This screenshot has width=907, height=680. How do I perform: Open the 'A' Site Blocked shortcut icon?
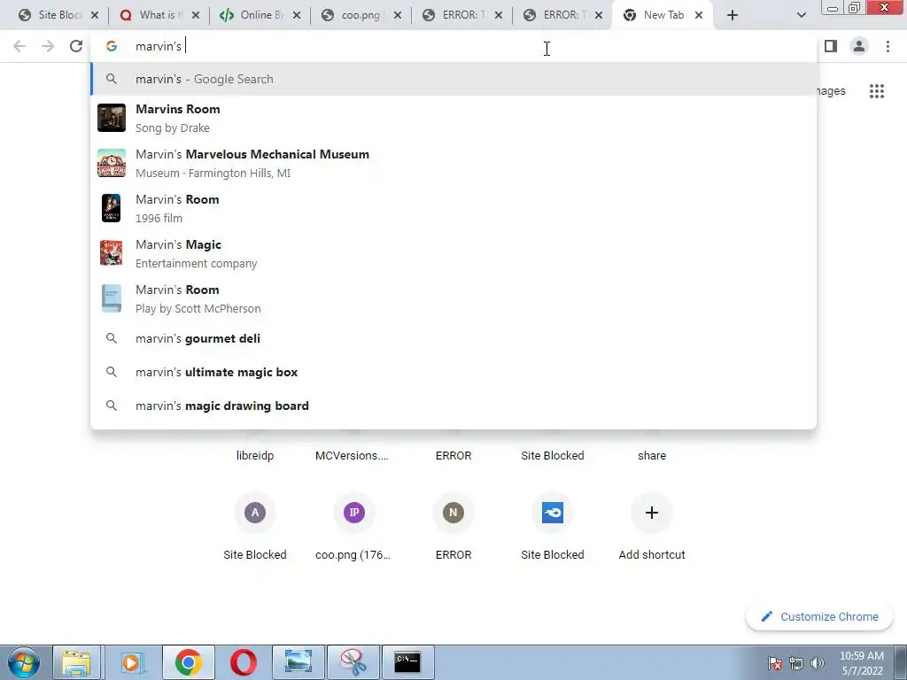click(255, 513)
